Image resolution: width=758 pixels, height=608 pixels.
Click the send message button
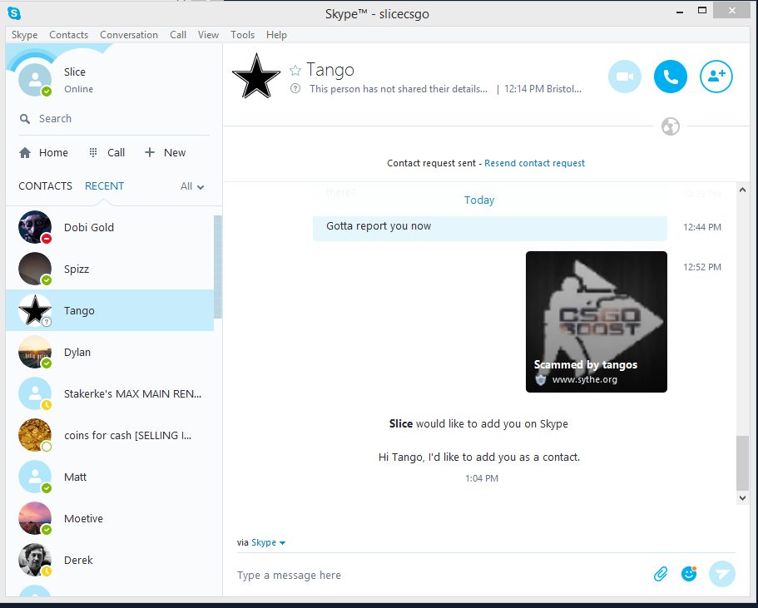[x=721, y=574]
